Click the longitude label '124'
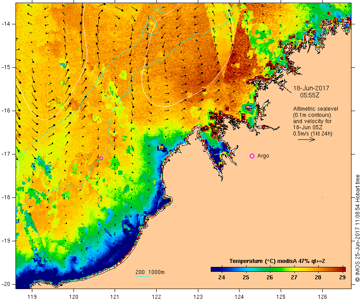 [x=239, y=297]
